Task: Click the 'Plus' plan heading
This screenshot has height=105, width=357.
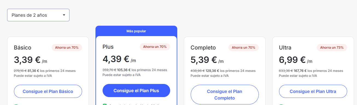Action: point(108,47)
